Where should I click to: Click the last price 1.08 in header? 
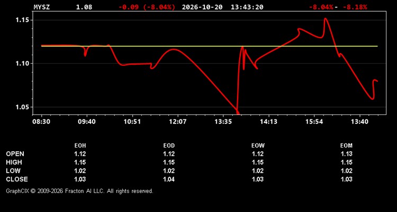click(x=84, y=7)
